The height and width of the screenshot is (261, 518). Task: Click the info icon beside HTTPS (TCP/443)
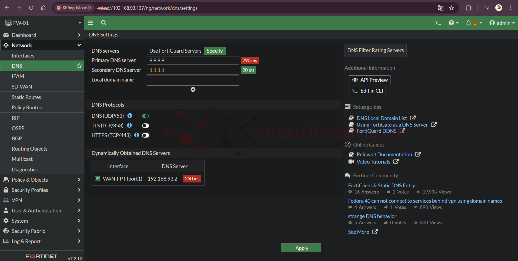(x=137, y=135)
